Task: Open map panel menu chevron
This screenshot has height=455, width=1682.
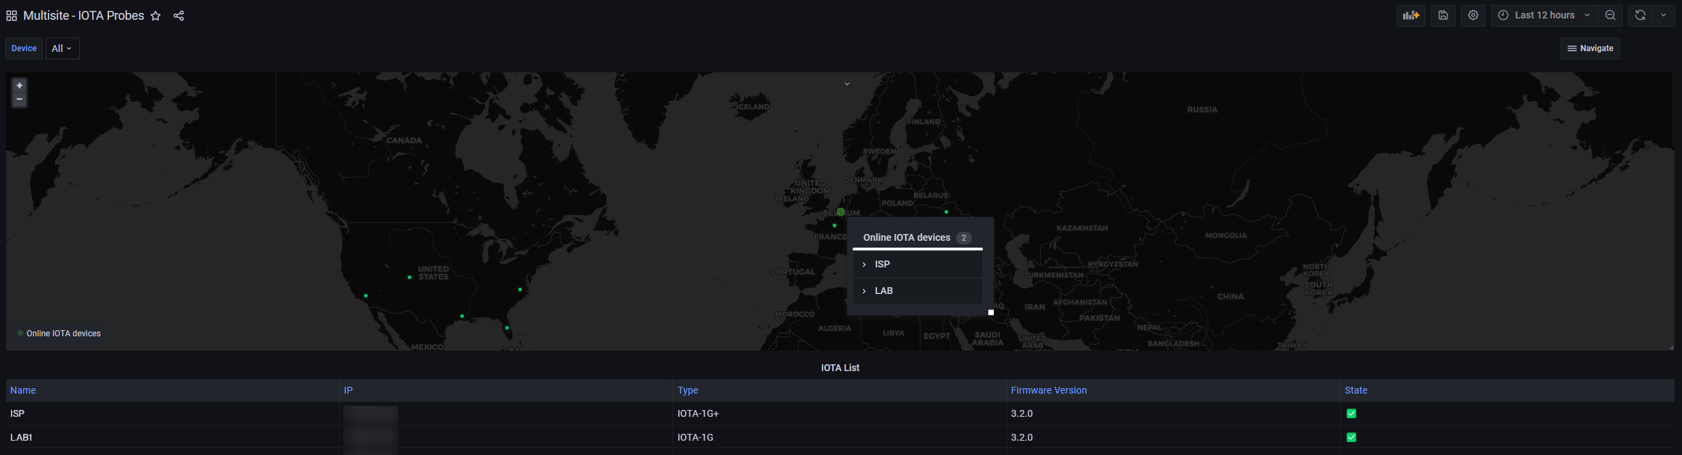Action: click(847, 84)
